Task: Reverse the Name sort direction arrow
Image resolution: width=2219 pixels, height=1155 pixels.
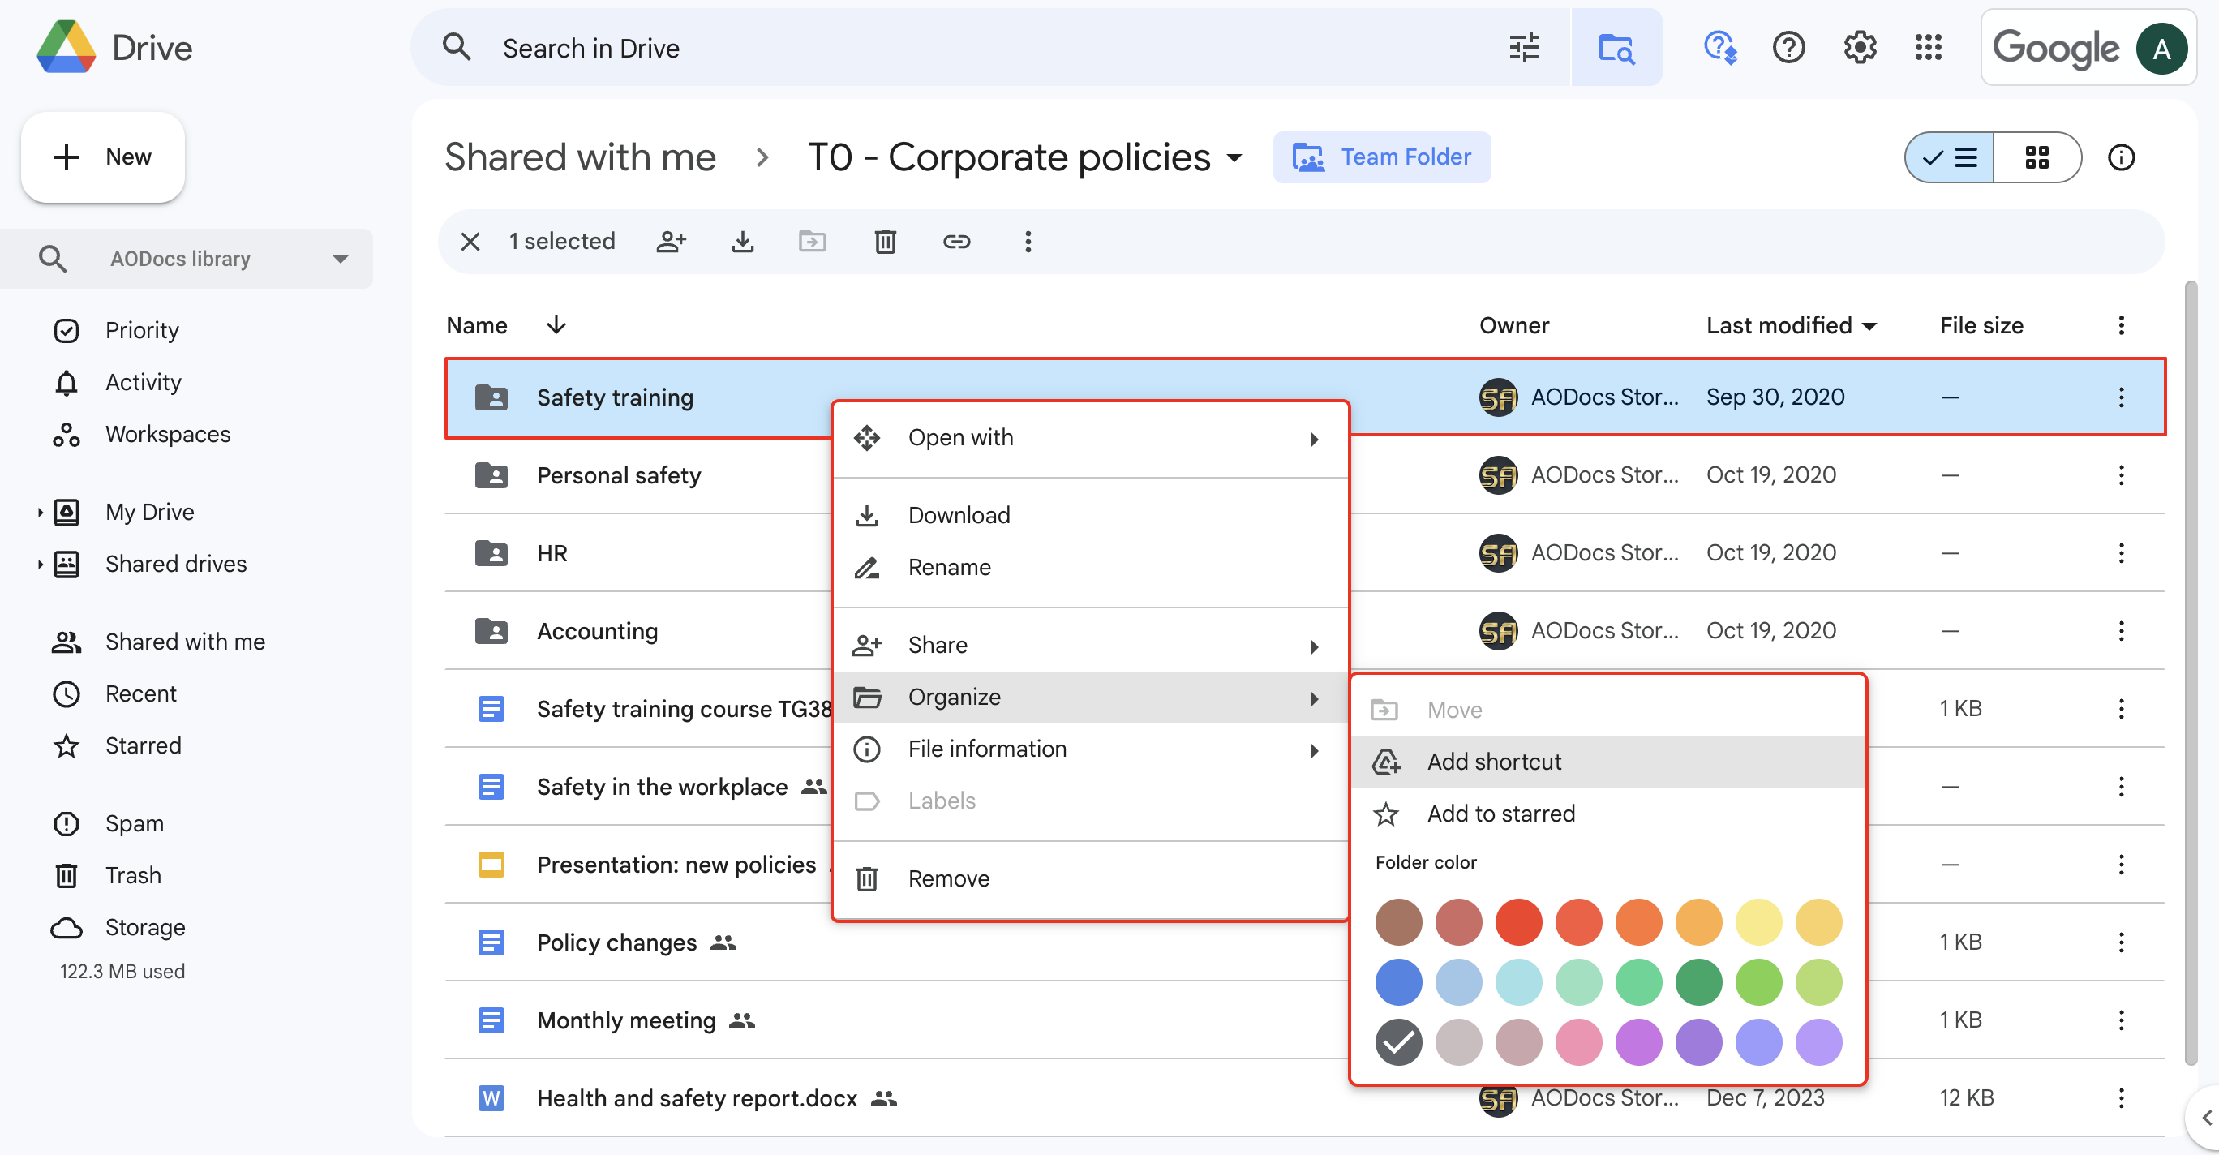Action: (556, 324)
